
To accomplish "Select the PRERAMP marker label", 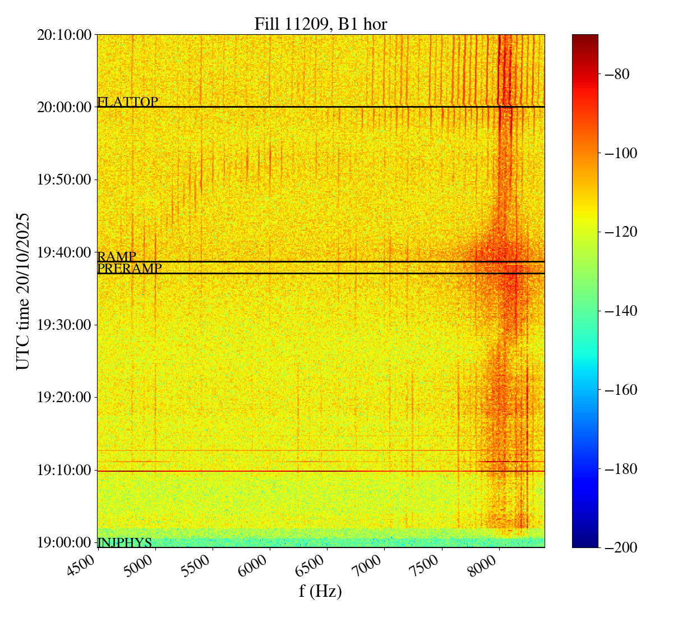I will tap(130, 269).
